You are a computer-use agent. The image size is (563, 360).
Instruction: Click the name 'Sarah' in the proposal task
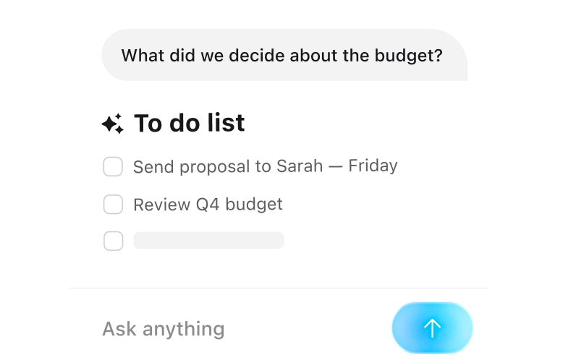click(x=300, y=166)
